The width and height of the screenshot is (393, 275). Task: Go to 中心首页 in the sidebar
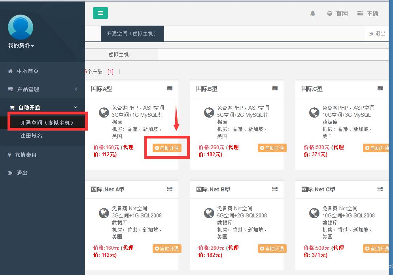(28, 71)
